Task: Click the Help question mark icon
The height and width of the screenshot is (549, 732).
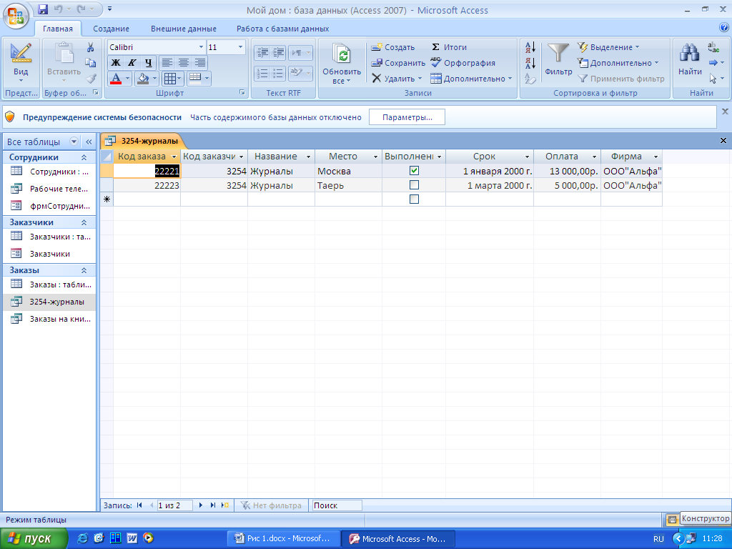Action: (x=724, y=28)
